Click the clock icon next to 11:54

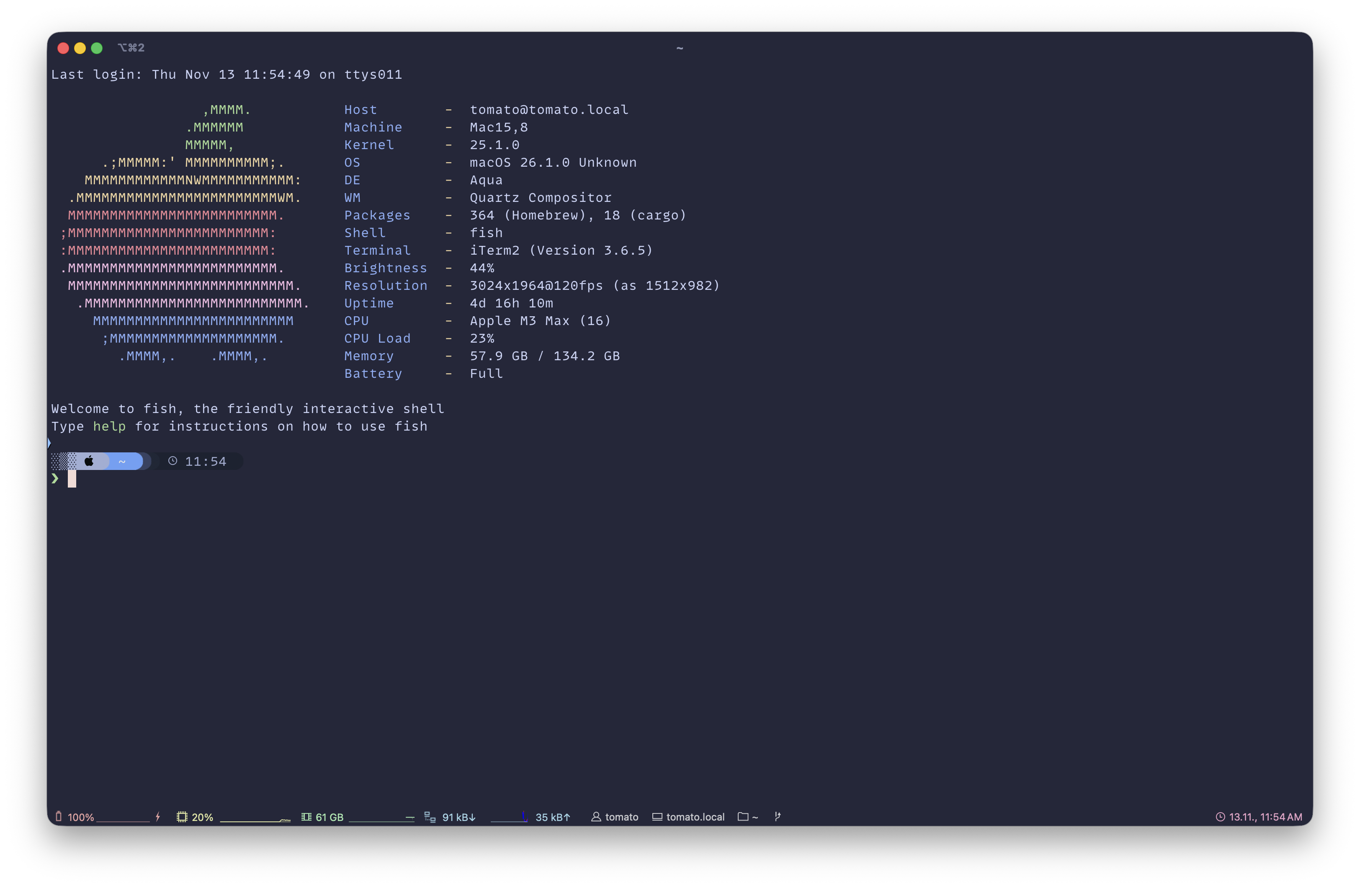pos(173,461)
